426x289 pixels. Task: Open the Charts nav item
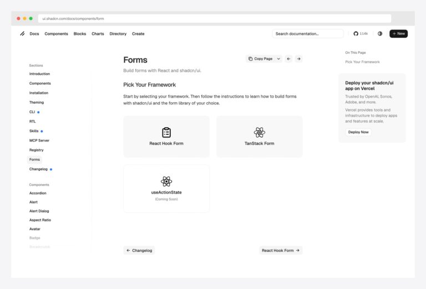pos(98,34)
